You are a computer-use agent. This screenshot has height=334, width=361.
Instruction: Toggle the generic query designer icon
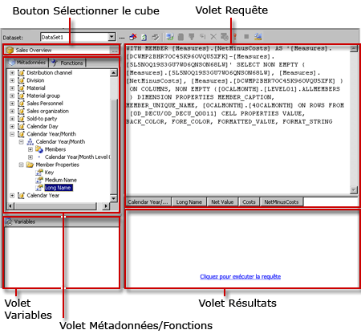point(155,37)
